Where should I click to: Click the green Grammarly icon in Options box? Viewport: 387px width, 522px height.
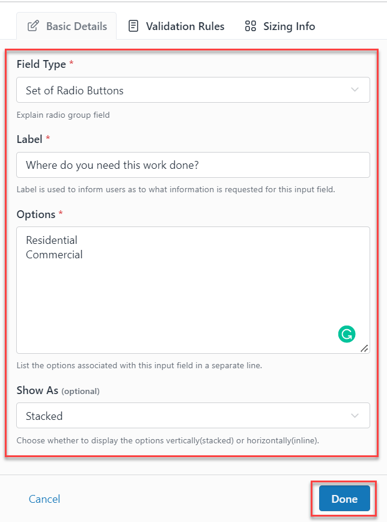347,334
